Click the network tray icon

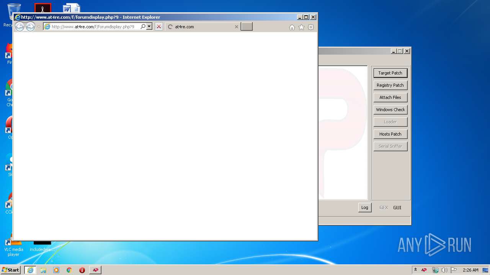[x=435, y=270]
